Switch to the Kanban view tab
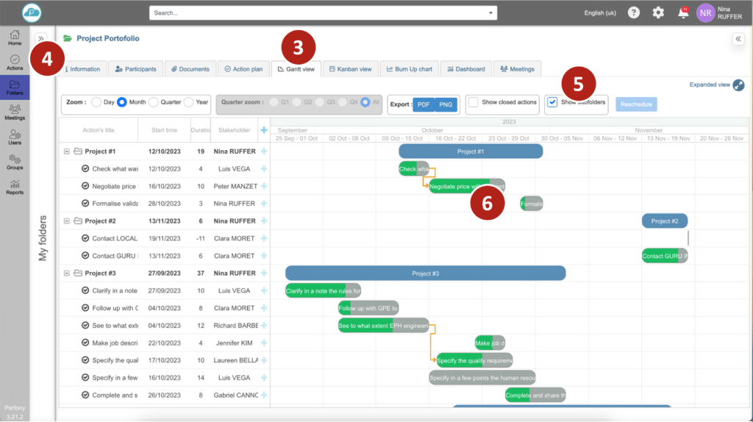The height and width of the screenshot is (422, 753). pos(350,69)
